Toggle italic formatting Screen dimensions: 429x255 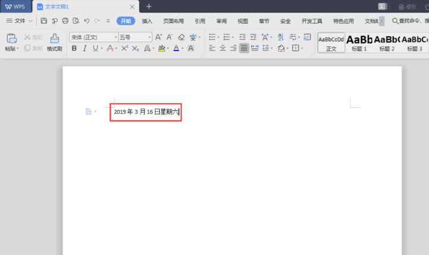[x=85, y=48]
